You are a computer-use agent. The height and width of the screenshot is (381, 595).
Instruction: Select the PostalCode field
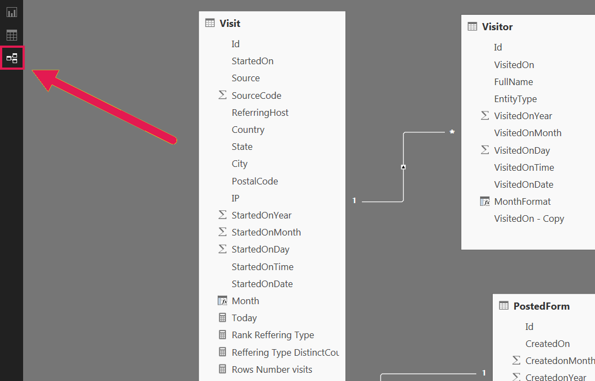click(x=255, y=181)
